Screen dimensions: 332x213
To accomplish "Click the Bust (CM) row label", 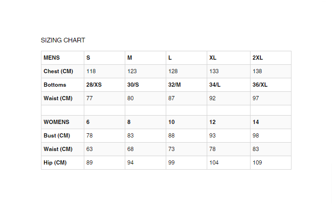I will [x=56, y=136].
